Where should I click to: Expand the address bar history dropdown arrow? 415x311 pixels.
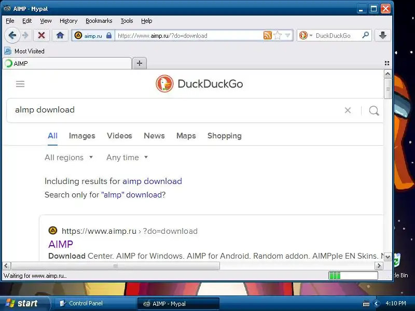click(288, 35)
